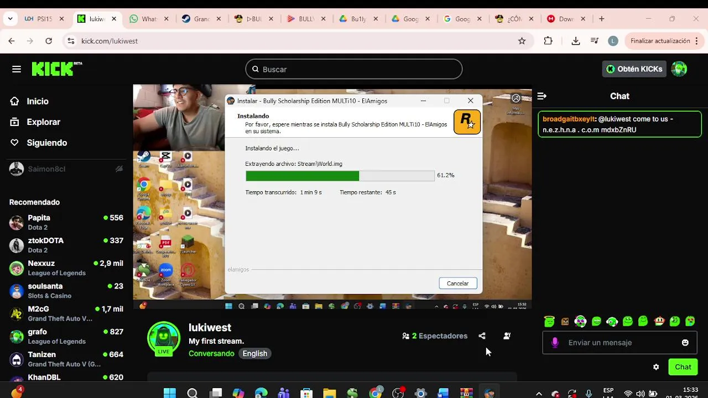Click the share stream icon

pos(482,336)
